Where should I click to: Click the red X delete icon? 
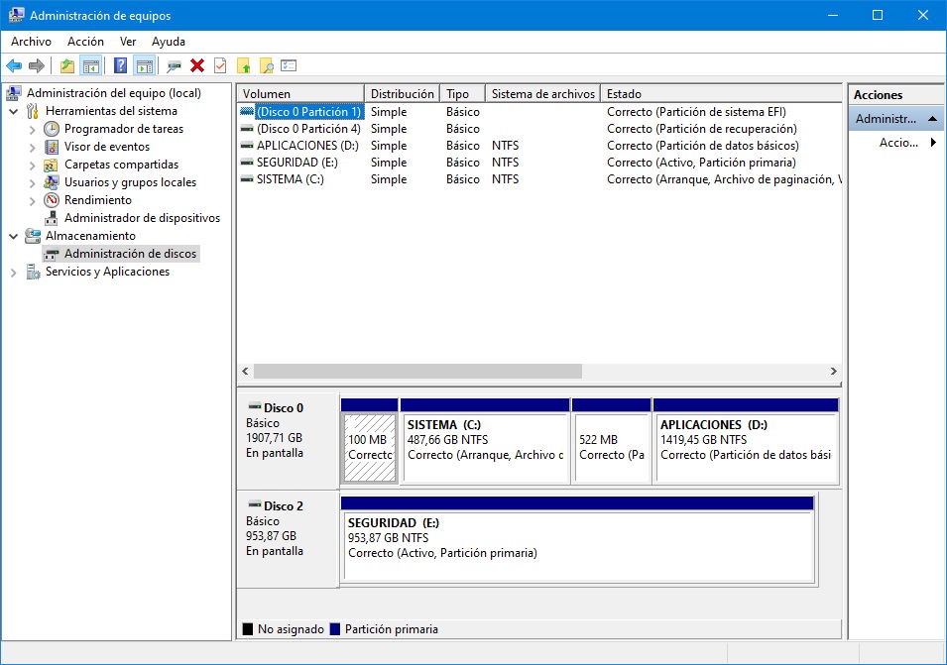197,65
